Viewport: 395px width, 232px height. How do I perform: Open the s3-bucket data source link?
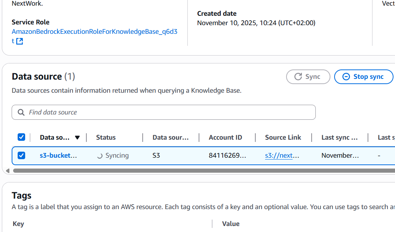click(x=58, y=155)
